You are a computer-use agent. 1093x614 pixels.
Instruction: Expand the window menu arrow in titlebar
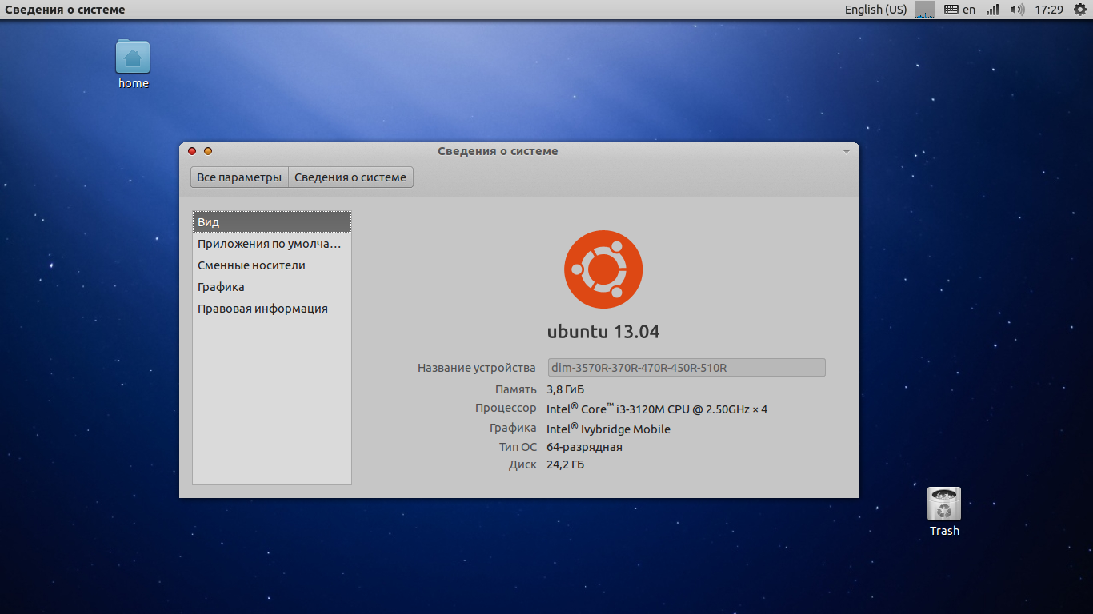point(846,151)
